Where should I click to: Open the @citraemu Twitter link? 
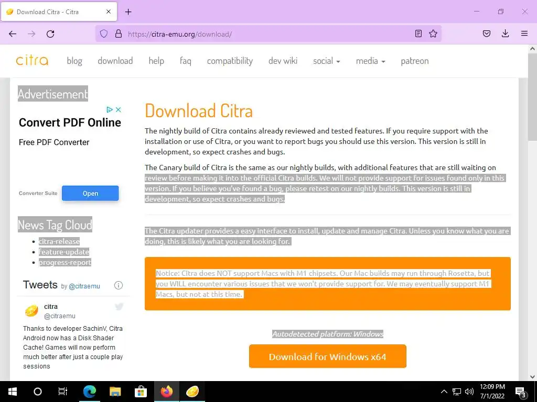pos(84,286)
